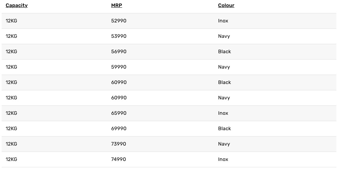This screenshot has height=169, width=338.
Task: Click Navy in the 53990 row
Action: coord(224,36)
